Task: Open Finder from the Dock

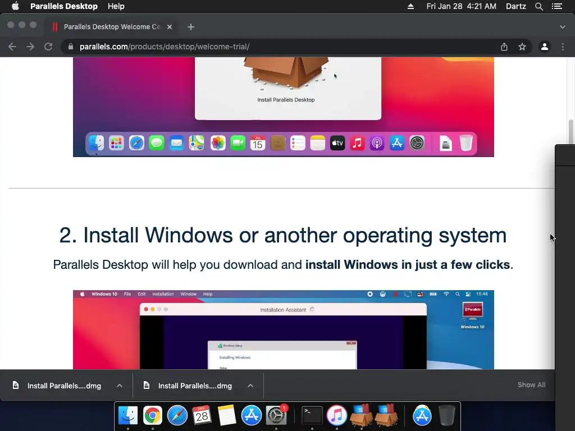Action: pyautogui.click(x=128, y=415)
